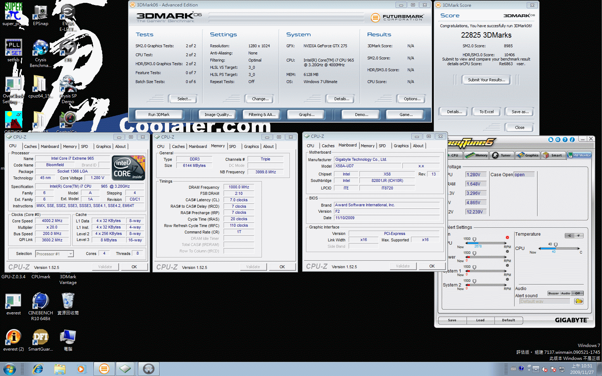Switch temperature unit to °C
The image size is (602, 376).
click(570, 236)
